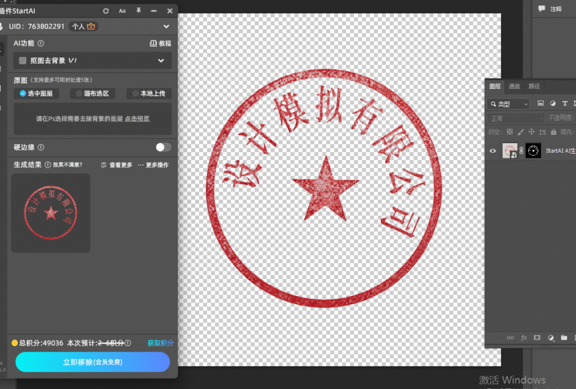Click the refresh icon in StartAI plugin header
The image size is (576, 389).
pyautogui.click(x=106, y=11)
